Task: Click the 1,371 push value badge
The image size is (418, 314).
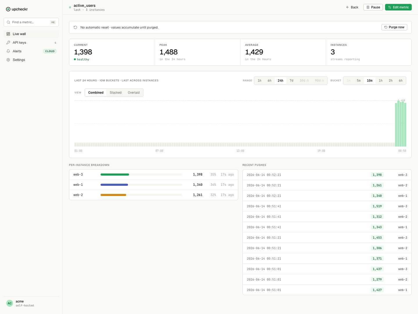Action: [x=377, y=258]
